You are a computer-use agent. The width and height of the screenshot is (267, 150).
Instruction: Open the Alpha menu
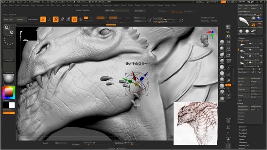point(5,5)
